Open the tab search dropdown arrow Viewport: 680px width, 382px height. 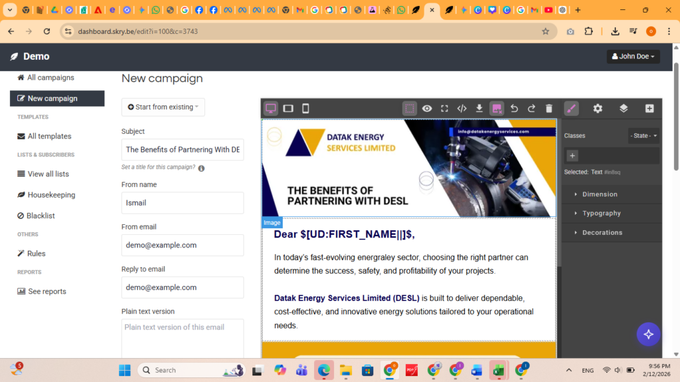[9, 10]
